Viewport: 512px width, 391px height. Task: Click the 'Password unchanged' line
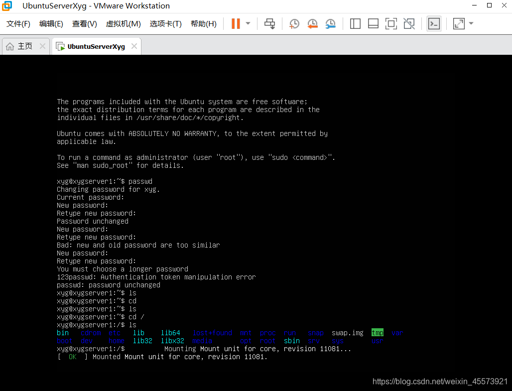tap(93, 221)
